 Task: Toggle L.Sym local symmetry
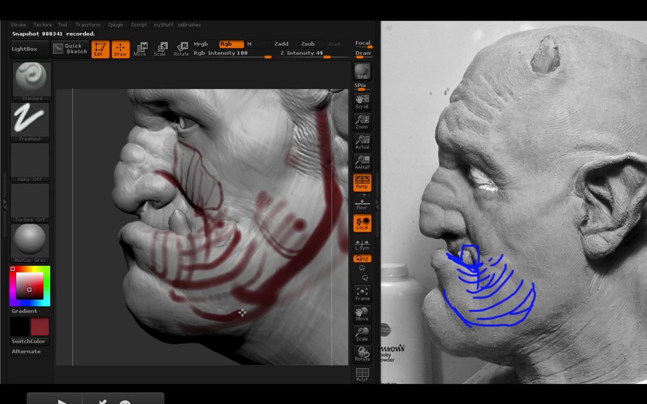pos(362,245)
